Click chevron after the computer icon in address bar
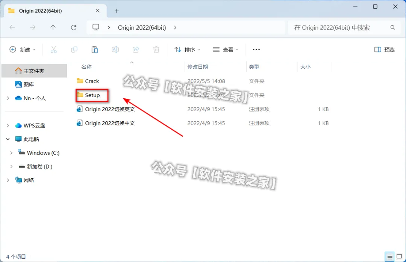 (x=109, y=27)
